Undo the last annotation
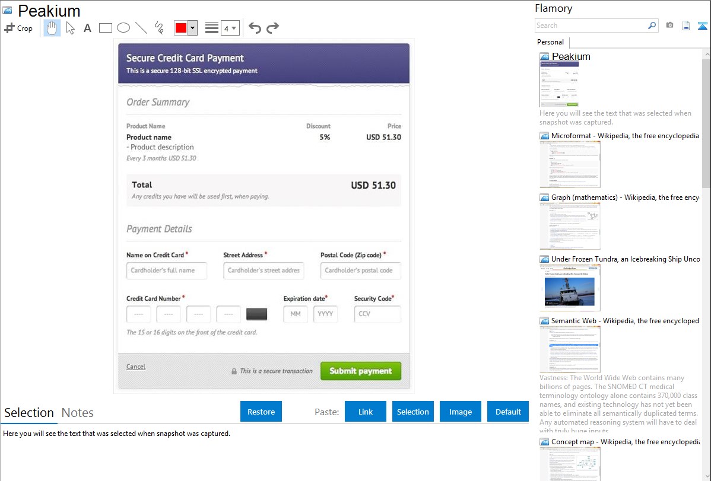Screen dimensions: 711x481 (x=255, y=28)
